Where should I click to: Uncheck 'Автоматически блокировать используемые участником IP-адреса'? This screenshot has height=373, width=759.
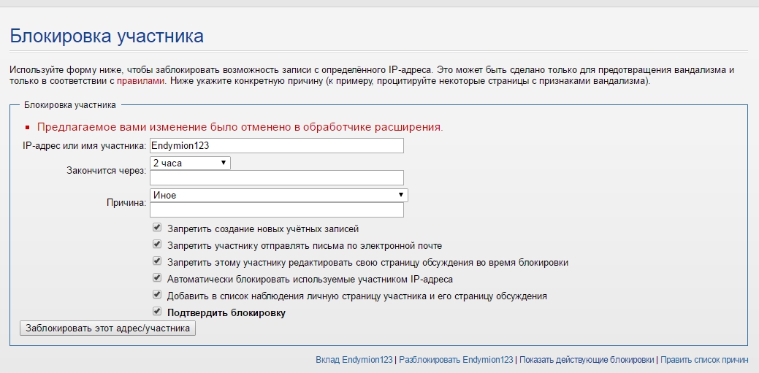pos(157,278)
